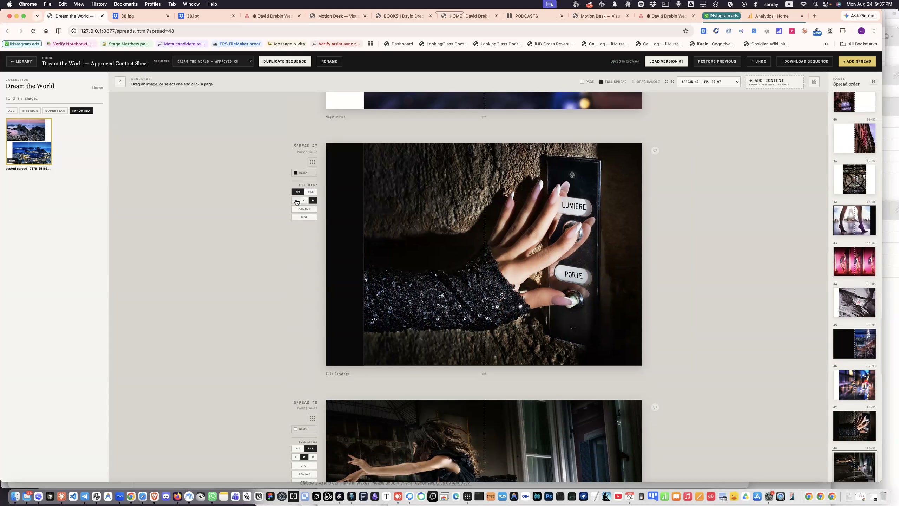Open Finder from the Dock
Image resolution: width=899 pixels, height=506 pixels.
tap(15, 497)
